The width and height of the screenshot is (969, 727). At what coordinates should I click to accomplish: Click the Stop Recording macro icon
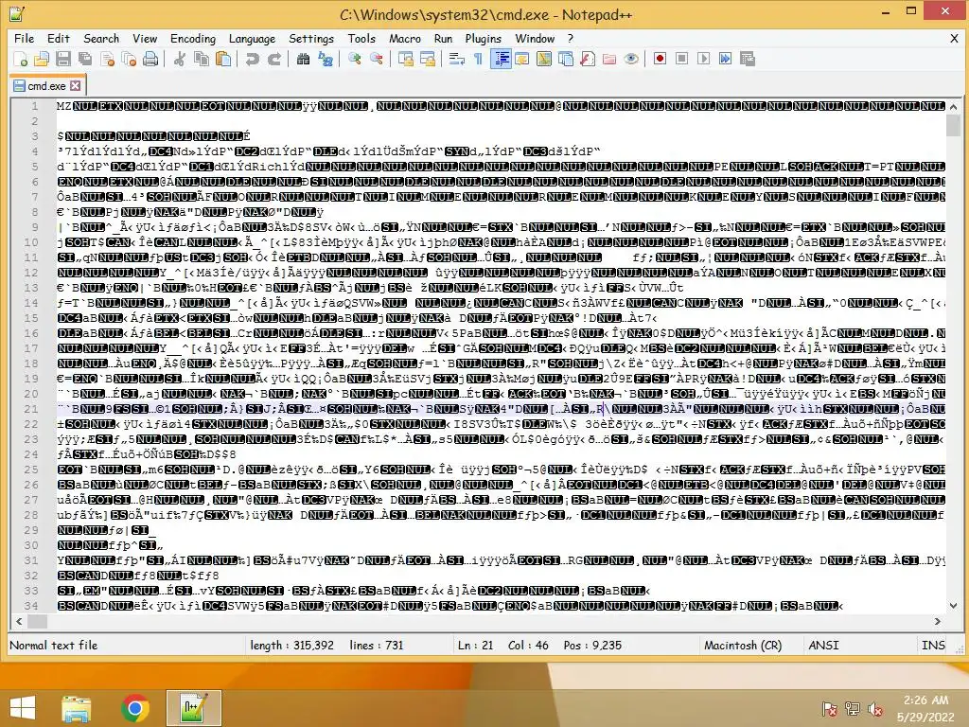(x=681, y=59)
